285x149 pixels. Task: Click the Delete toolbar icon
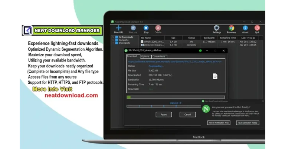coord(158,28)
